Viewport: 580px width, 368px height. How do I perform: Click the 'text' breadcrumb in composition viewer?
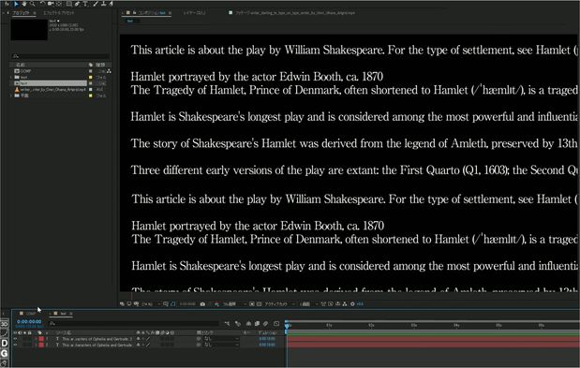pyautogui.click(x=130, y=21)
